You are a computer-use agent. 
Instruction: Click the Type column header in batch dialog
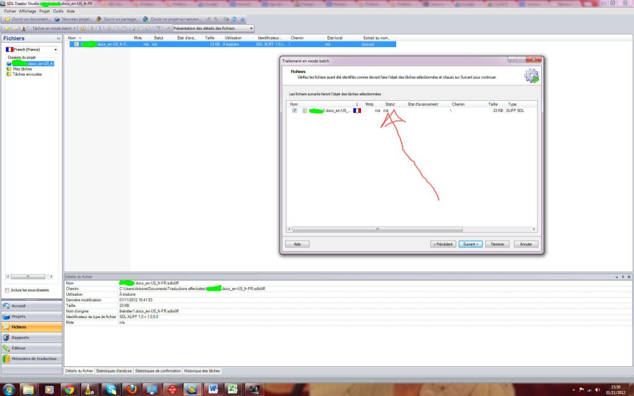tap(512, 104)
